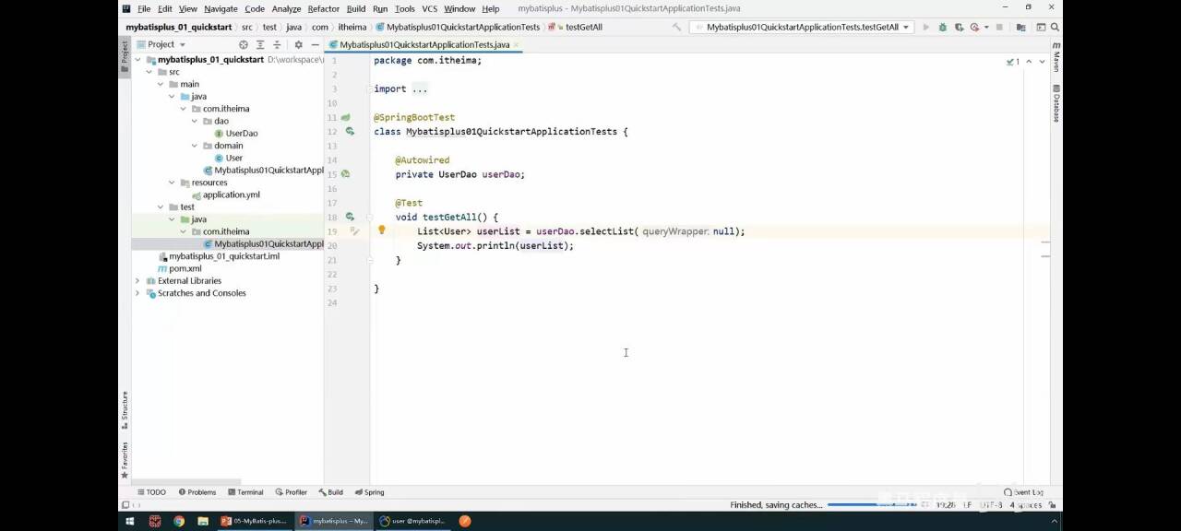
Task: Open Chrome from the Windows taskbar
Action: click(x=178, y=521)
